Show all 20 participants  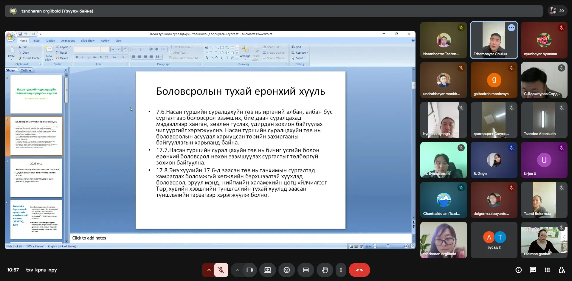click(x=557, y=11)
